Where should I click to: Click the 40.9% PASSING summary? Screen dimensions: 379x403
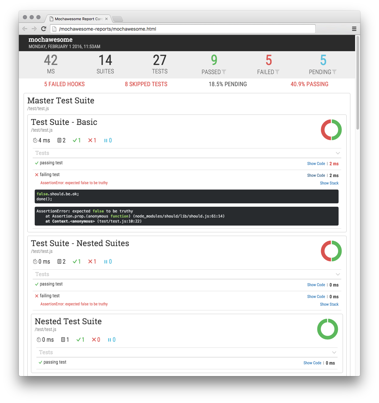click(x=309, y=84)
